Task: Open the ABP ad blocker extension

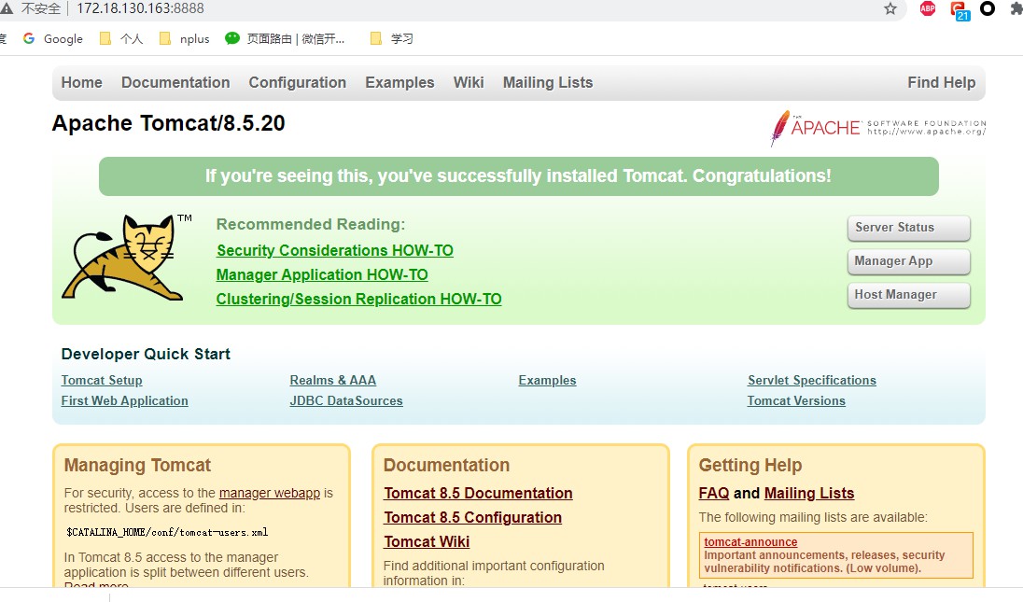Action: pos(928,8)
